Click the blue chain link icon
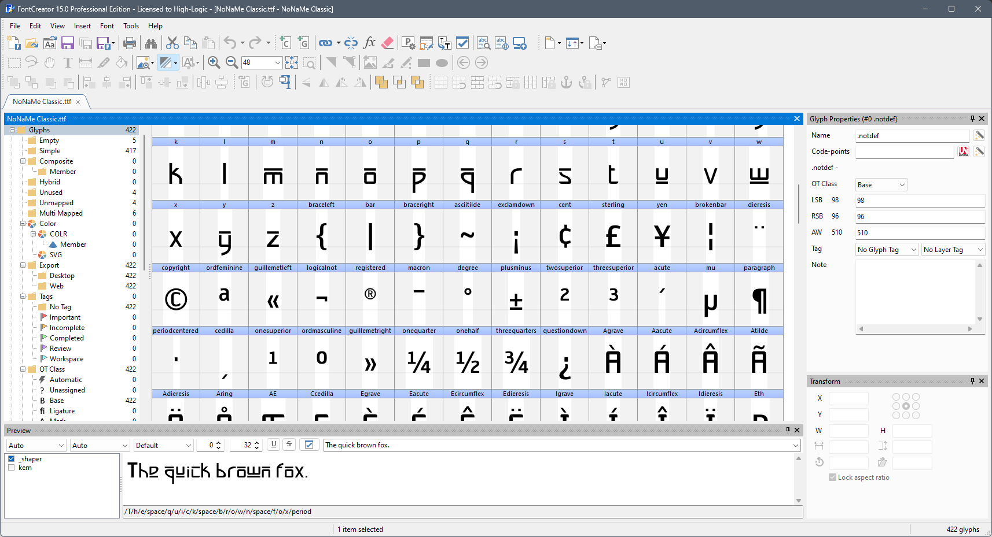Viewport: 992px width, 537px height. point(325,43)
